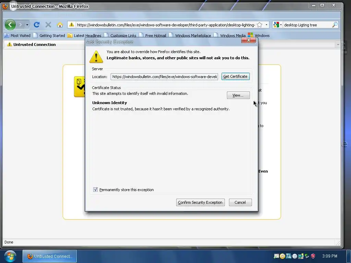Click the green Back navigation arrow
The image size is (351, 263).
pyautogui.click(x=10, y=25)
